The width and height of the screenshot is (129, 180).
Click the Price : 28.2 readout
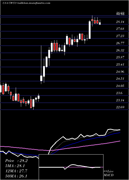coord(16,161)
